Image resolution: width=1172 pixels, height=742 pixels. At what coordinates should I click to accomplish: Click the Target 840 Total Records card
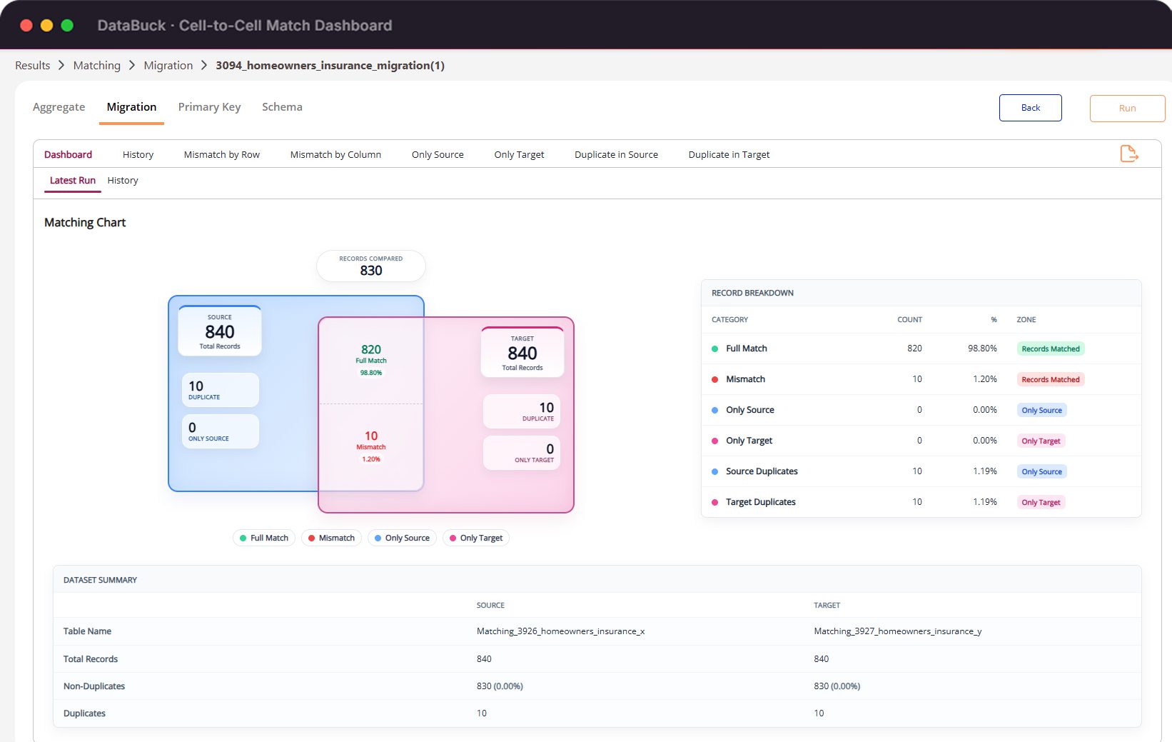pos(522,352)
